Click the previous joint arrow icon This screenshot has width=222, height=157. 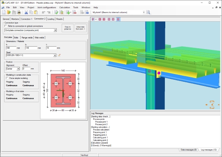click(82, 12)
